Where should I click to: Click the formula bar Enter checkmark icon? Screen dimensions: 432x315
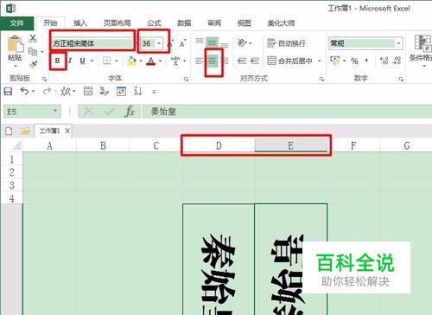[110, 112]
